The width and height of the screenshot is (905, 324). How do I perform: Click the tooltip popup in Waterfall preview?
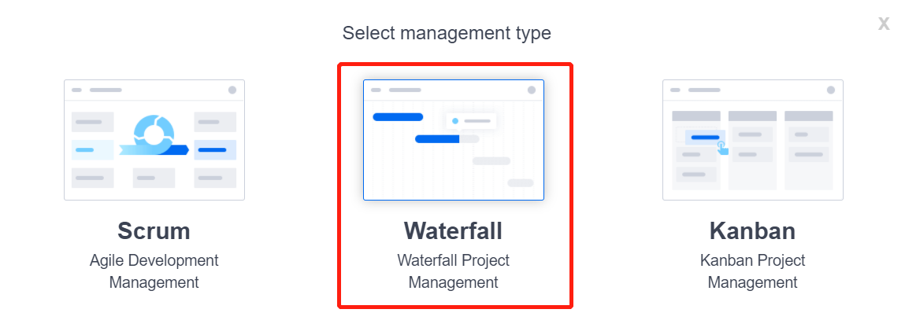pos(471,121)
